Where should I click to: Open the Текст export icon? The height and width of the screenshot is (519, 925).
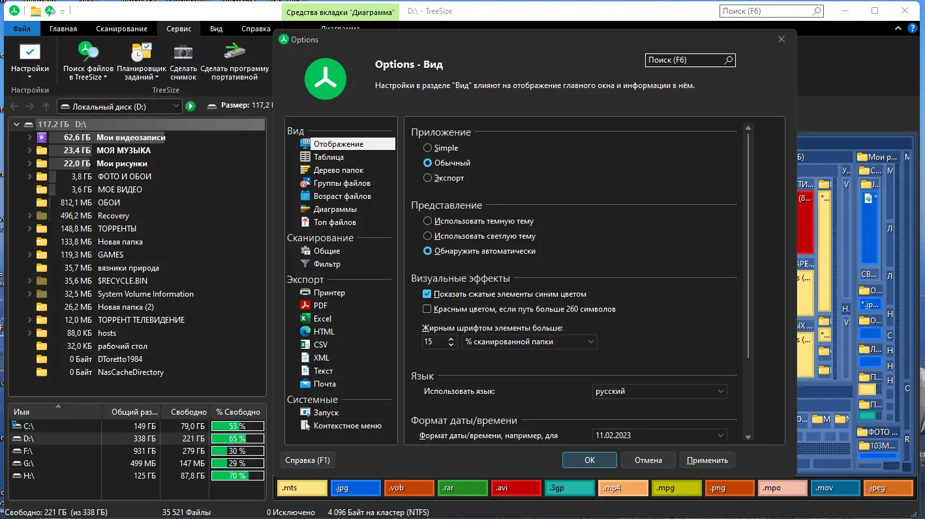pyautogui.click(x=305, y=371)
